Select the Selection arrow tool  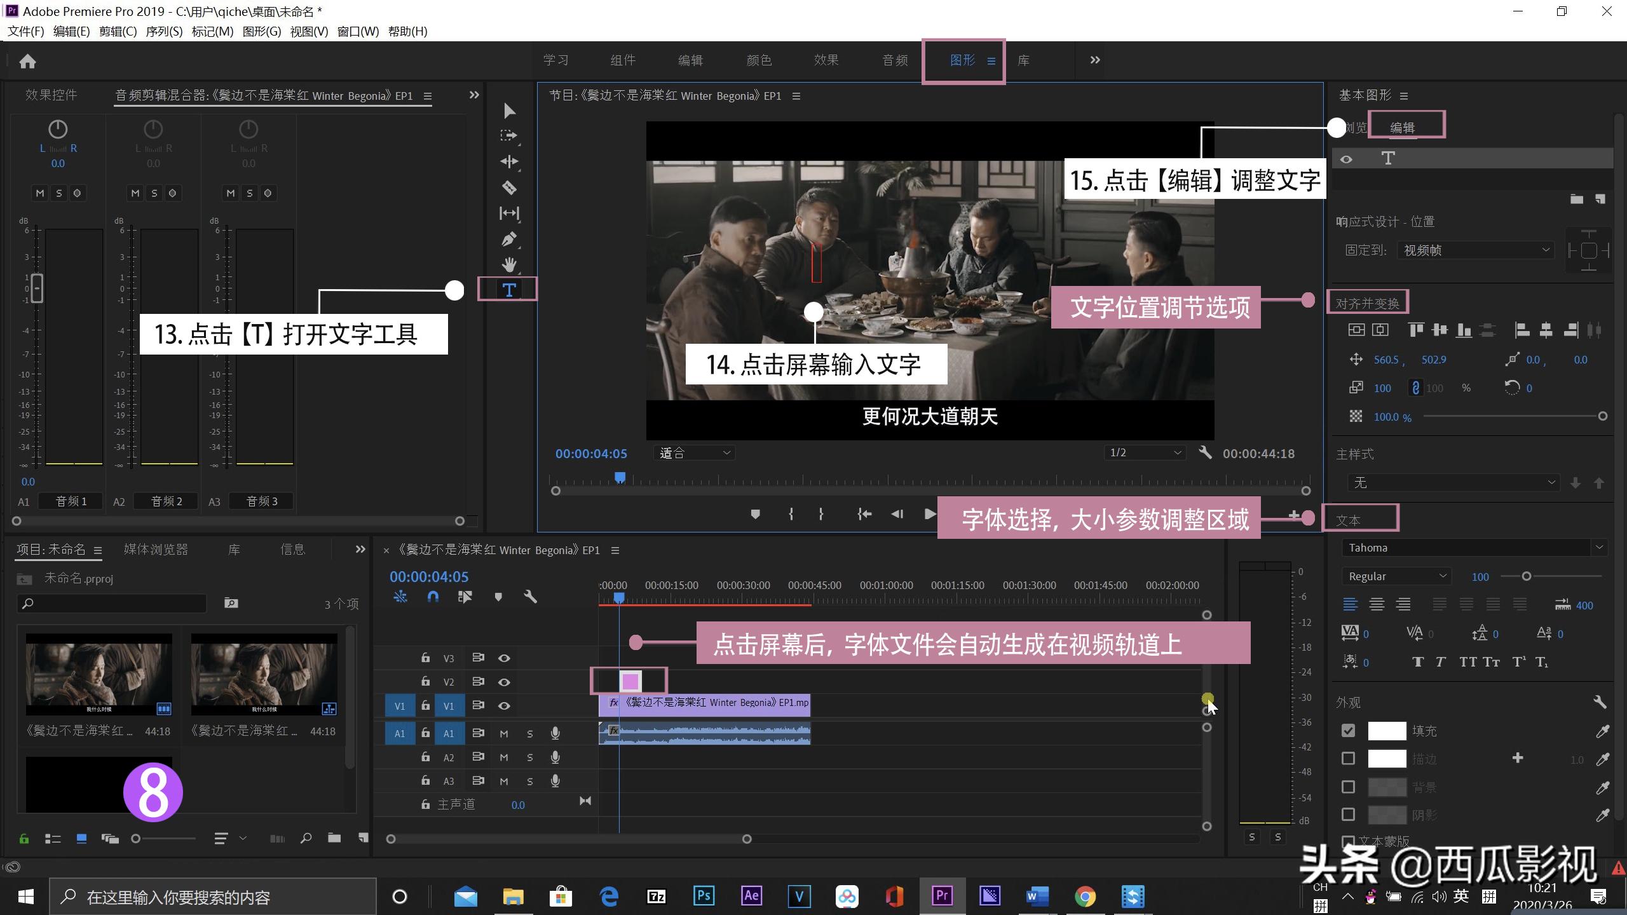(509, 111)
